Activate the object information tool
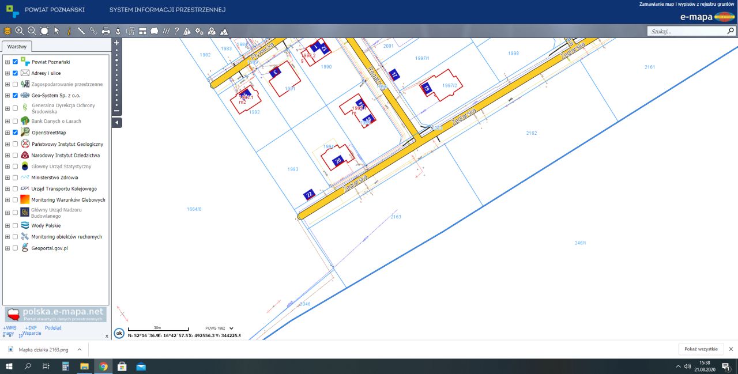Screen dimensions: 738x374 69,31
